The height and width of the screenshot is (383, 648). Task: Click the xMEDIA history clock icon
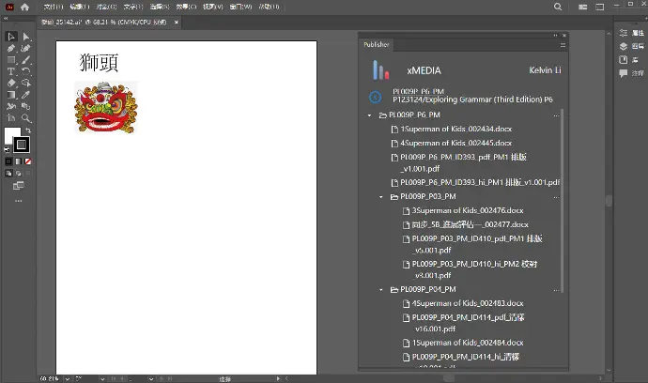(x=376, y=97)
